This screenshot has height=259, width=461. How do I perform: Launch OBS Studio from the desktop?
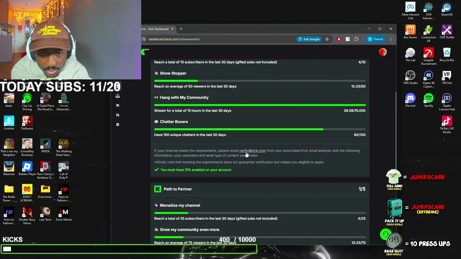[x=410, y=77]
